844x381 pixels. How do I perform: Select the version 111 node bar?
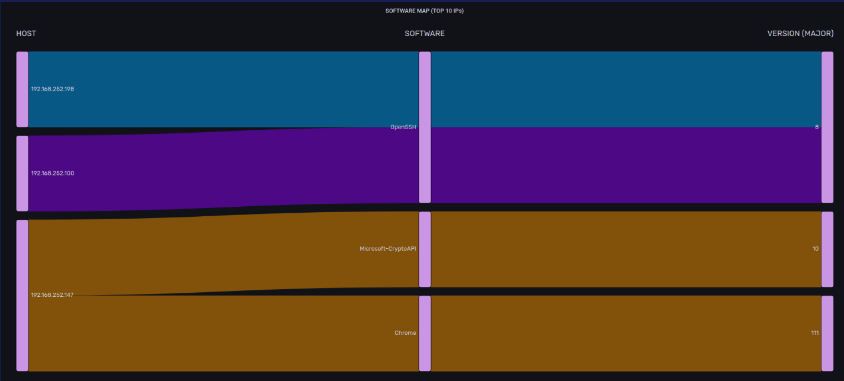[827, 333]
